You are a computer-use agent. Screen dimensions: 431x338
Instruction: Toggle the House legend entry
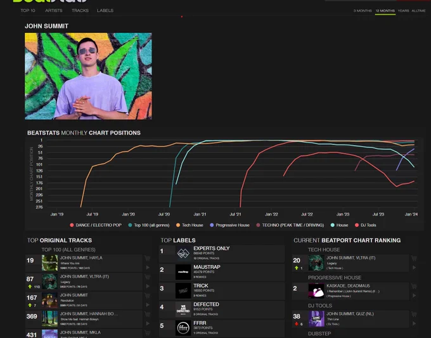tap(339, 225)
